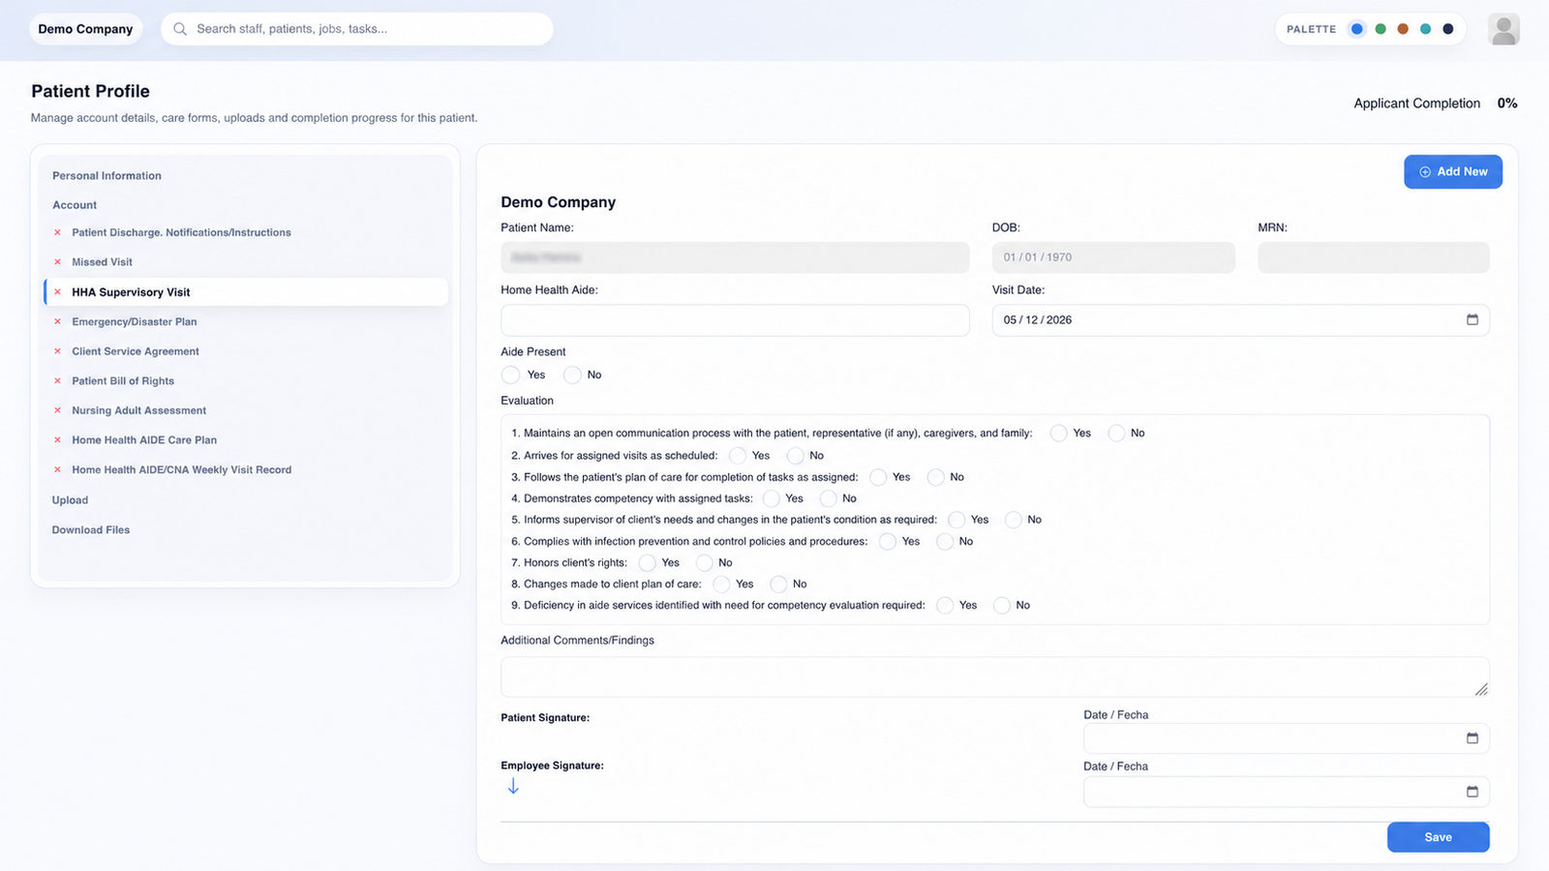Select Yes for honors client's rights
Image resolution: width=1549 pixels, height=871 pixels.
pyautogui.click(x=648, y=563)
